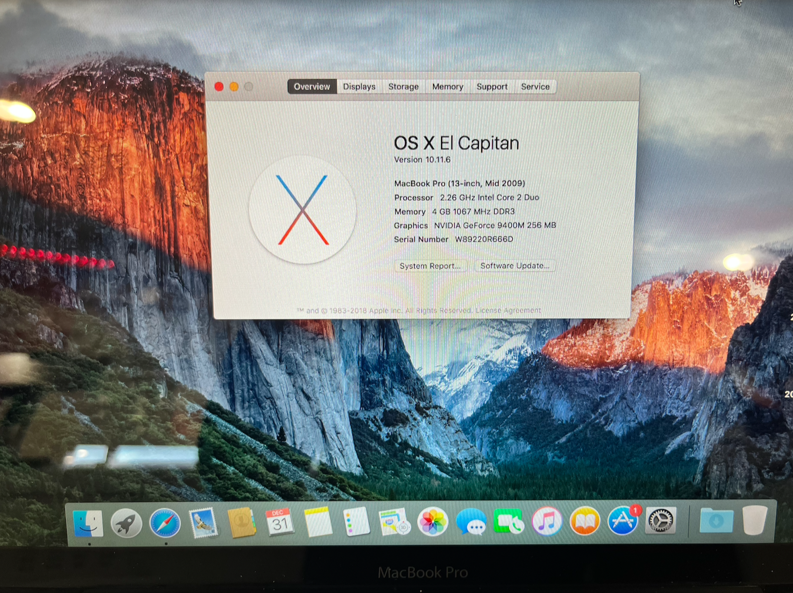Click the OS X El Capitan heading
The image size is (793, 593).
tap(456, 143)
